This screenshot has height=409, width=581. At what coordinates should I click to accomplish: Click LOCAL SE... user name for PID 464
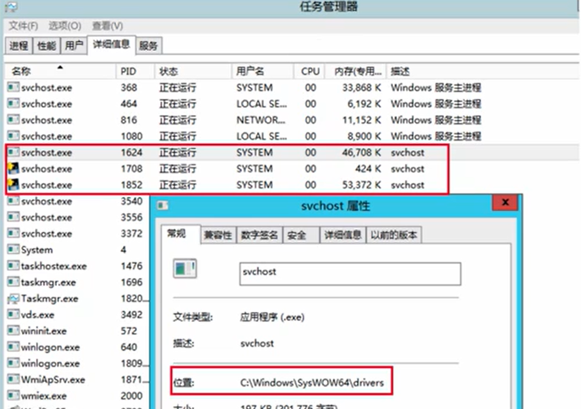point(261,104)
